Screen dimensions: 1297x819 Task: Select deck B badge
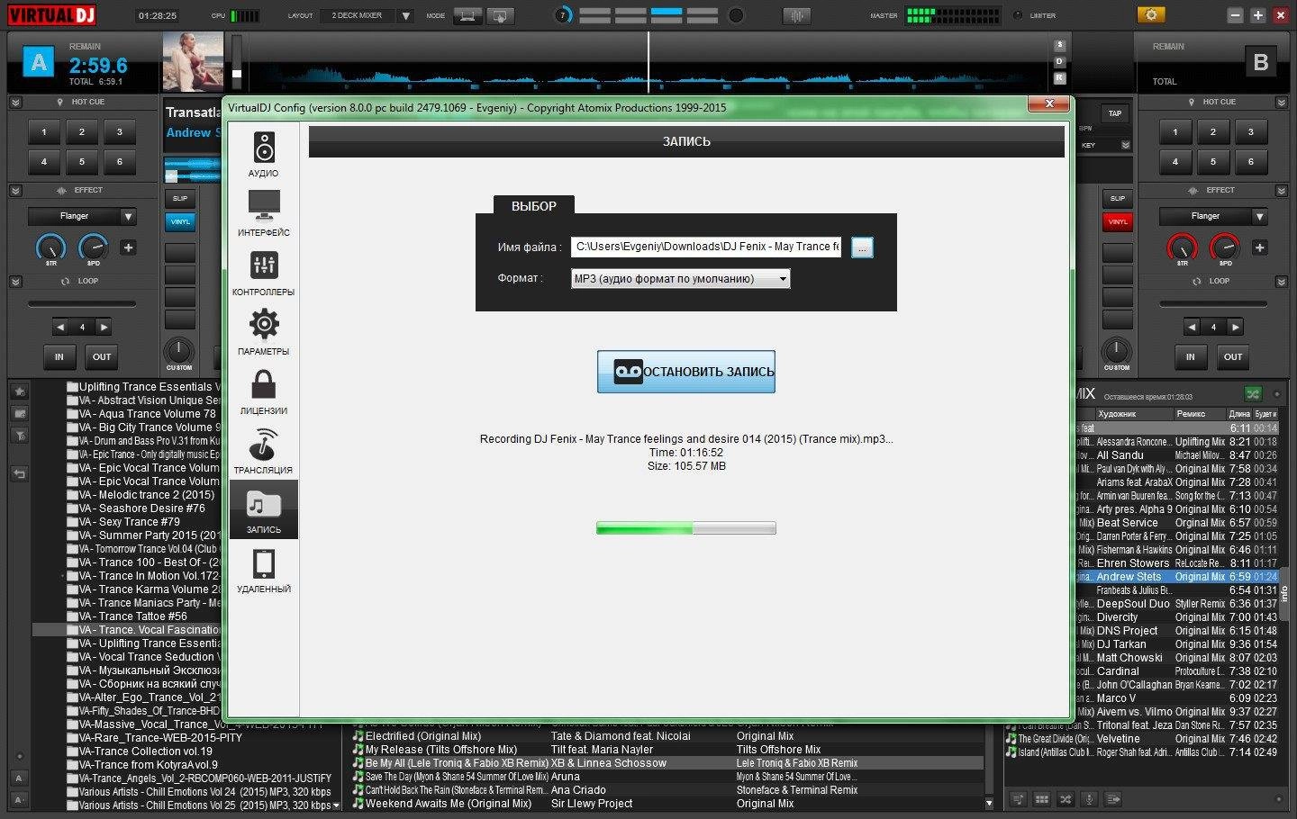tap(1260, 62)
